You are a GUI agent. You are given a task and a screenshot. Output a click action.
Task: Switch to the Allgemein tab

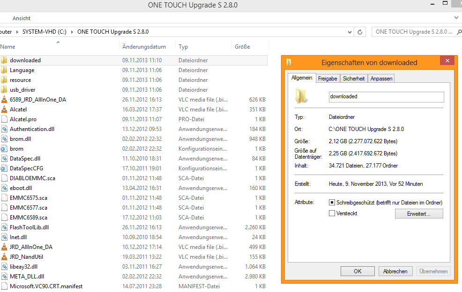[302, 78]
